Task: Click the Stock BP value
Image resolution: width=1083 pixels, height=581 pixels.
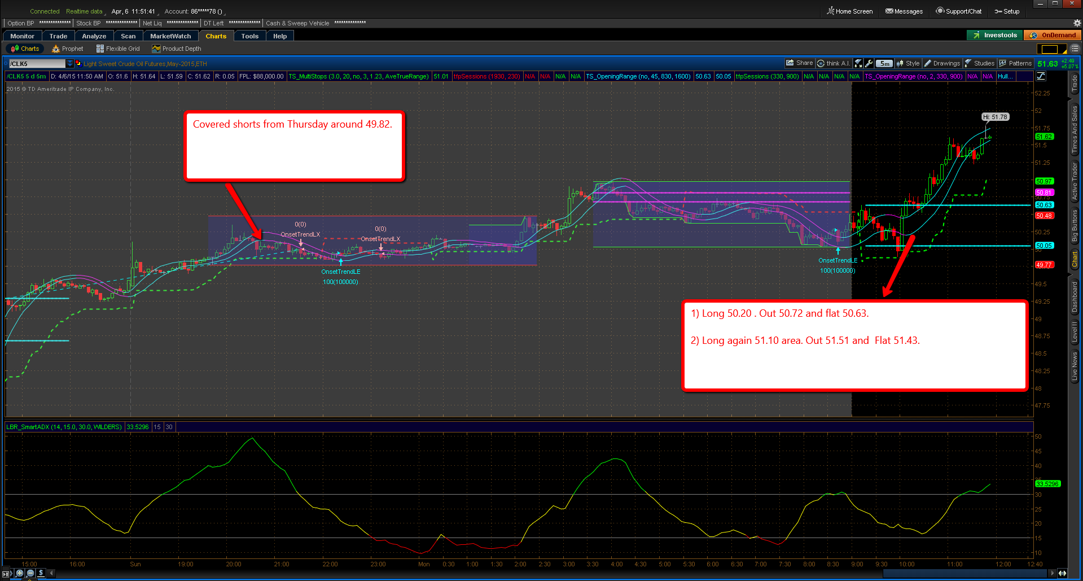Action: (121, 23)
